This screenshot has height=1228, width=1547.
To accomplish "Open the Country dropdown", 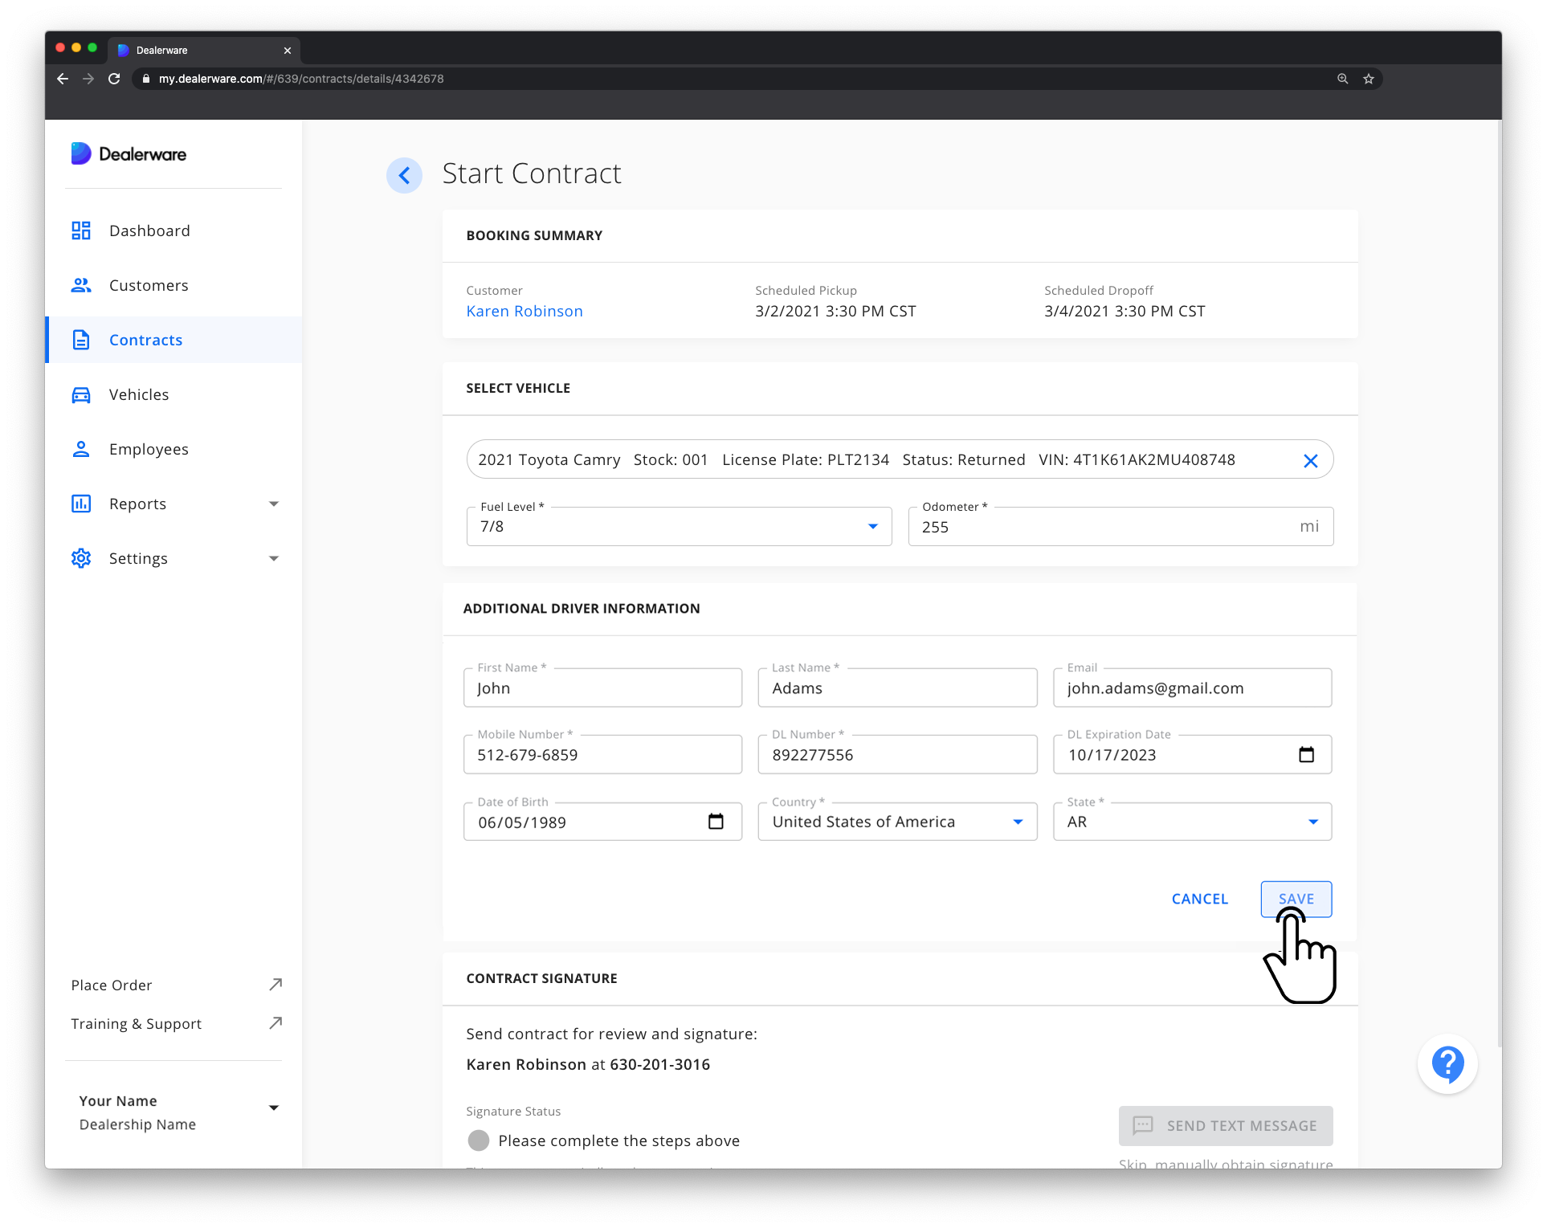I will [x=1017, y=821].
